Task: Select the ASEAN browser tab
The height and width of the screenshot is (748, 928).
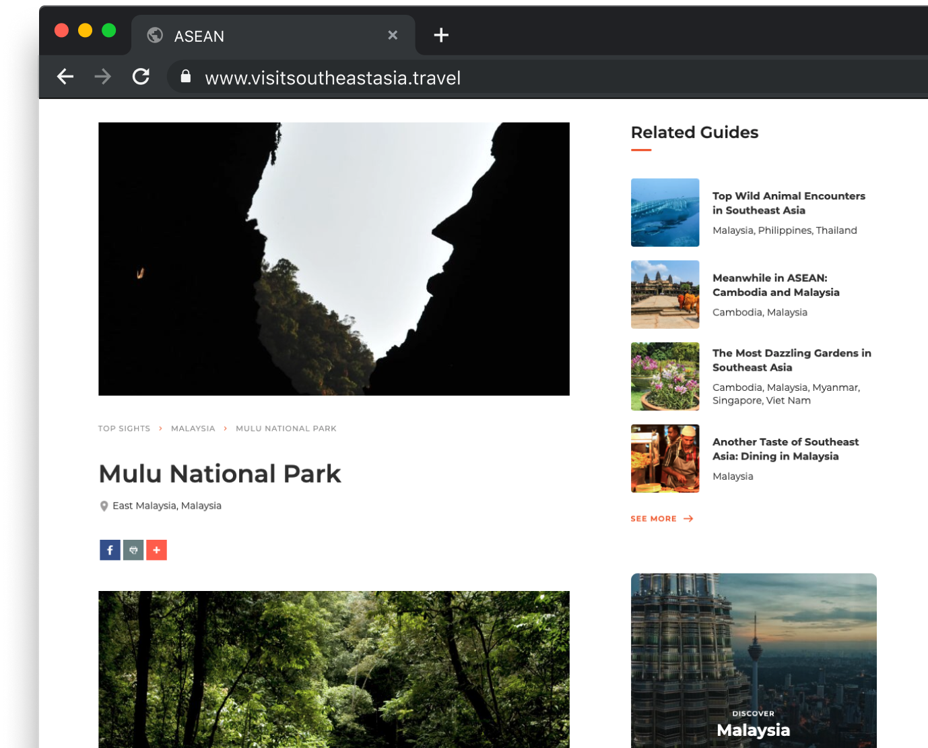Action: tap(273, 35)
